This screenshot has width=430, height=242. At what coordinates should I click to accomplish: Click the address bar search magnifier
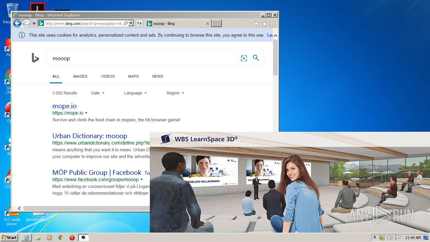(x=126, y=24)
